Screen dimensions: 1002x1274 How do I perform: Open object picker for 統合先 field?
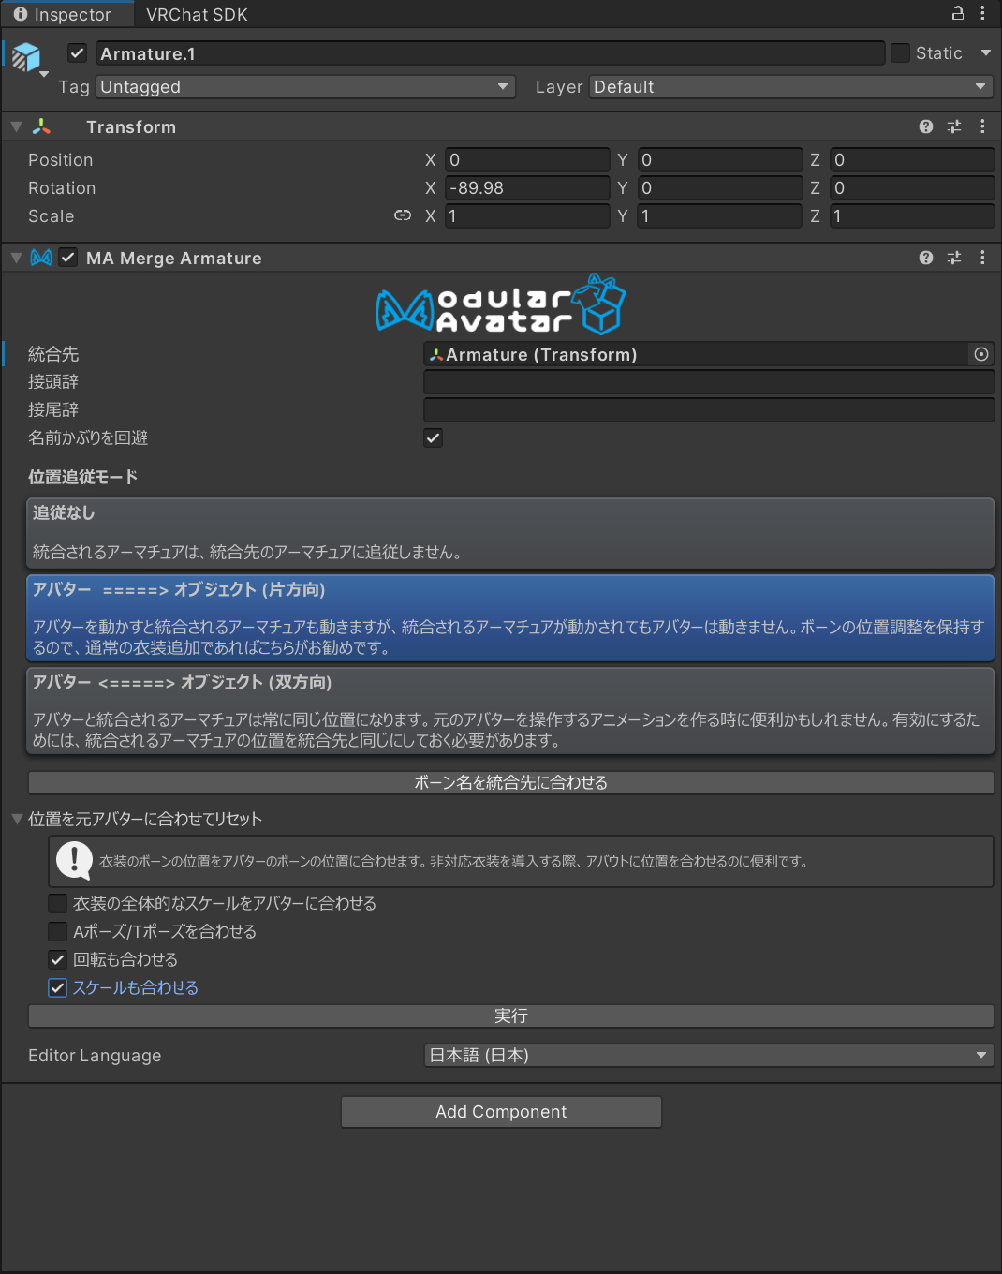981,354
